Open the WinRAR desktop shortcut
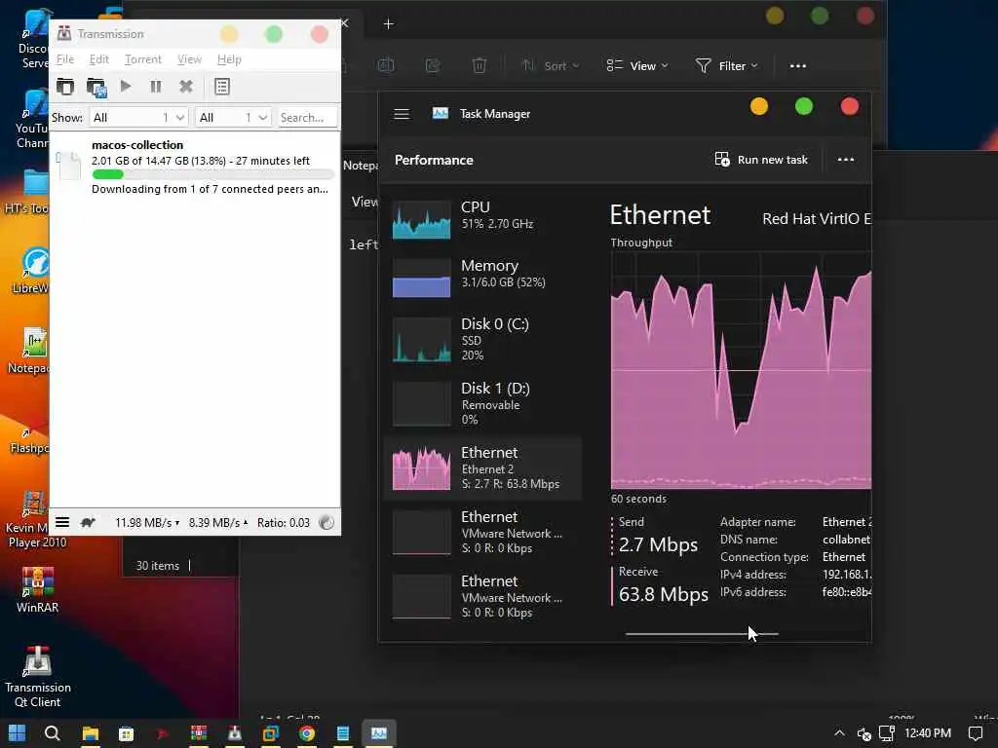 (x=38, y=589)
